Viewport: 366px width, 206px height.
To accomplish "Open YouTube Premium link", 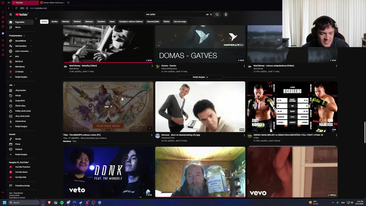I will (21, 167).
